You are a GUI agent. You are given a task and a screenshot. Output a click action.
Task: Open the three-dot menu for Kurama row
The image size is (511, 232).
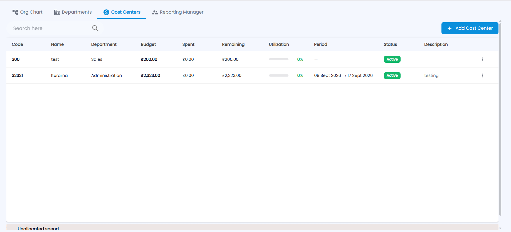pos(482,75)
